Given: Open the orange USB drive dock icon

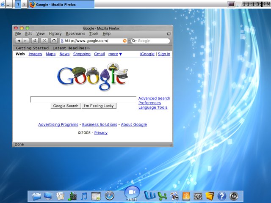Looking at the screenshot, I should 186,196.
